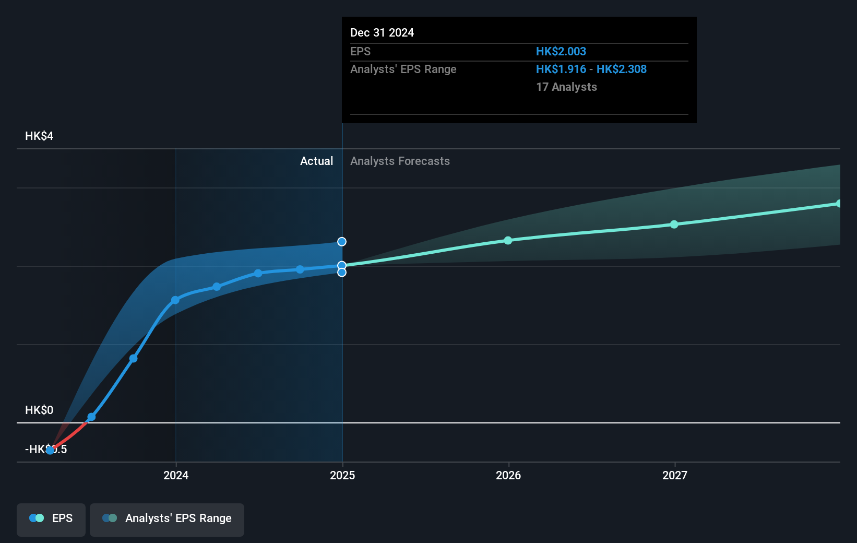The image size is (857, 543).
Task: Click the 17 Analysts text
Action: (566, 87)
